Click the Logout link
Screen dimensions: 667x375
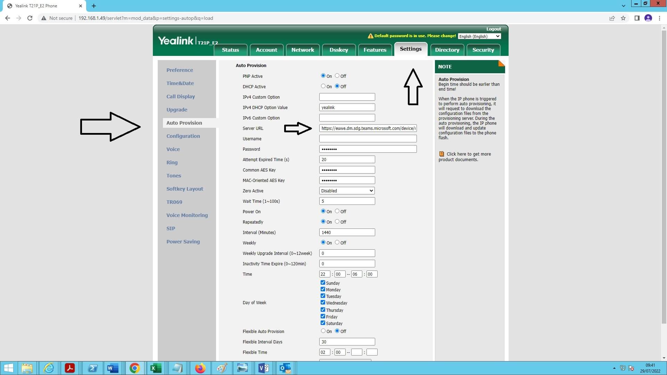(x=493, y=29)
